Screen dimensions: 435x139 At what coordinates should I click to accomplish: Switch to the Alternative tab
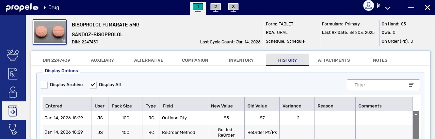click(149, 60)
